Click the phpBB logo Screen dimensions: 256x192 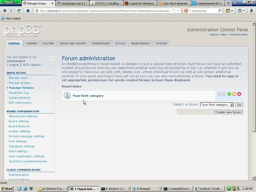pos(22,31)
